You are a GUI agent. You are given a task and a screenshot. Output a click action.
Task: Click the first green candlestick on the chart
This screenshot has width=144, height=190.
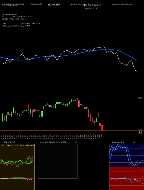2,117
